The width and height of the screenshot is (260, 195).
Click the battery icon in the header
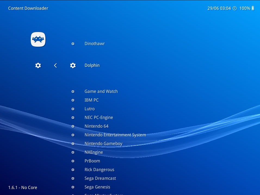253,8
